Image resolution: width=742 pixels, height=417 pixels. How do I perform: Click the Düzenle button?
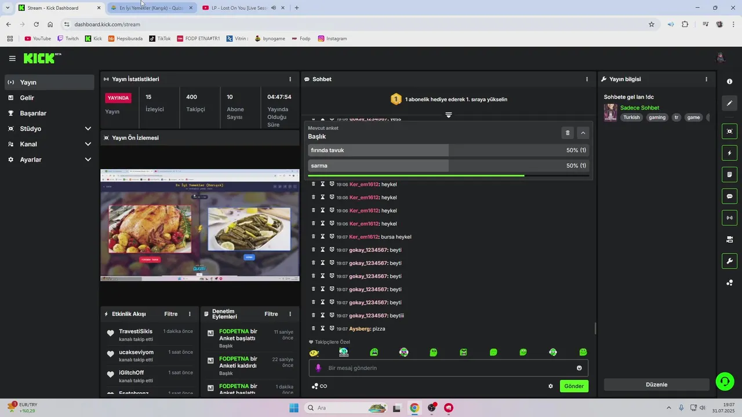[x=657, y=385]
